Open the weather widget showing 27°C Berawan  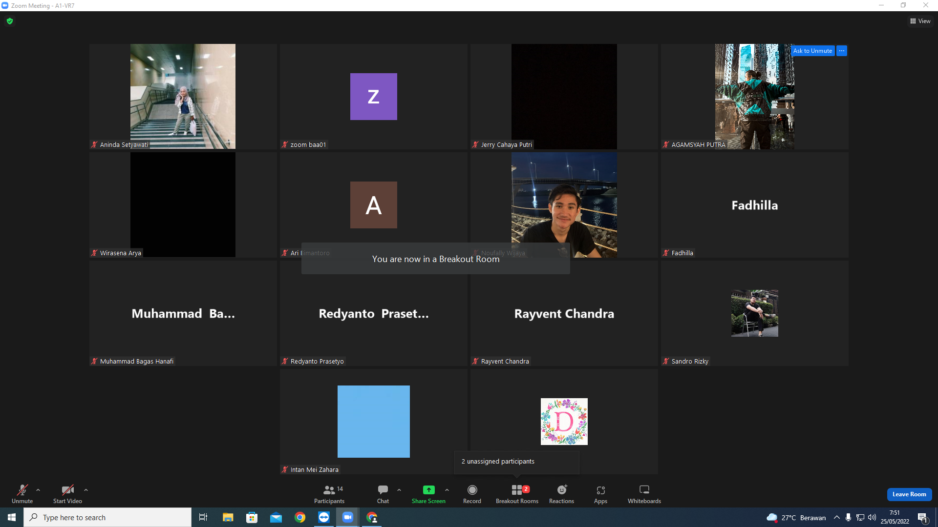click(x=796, y=517)
